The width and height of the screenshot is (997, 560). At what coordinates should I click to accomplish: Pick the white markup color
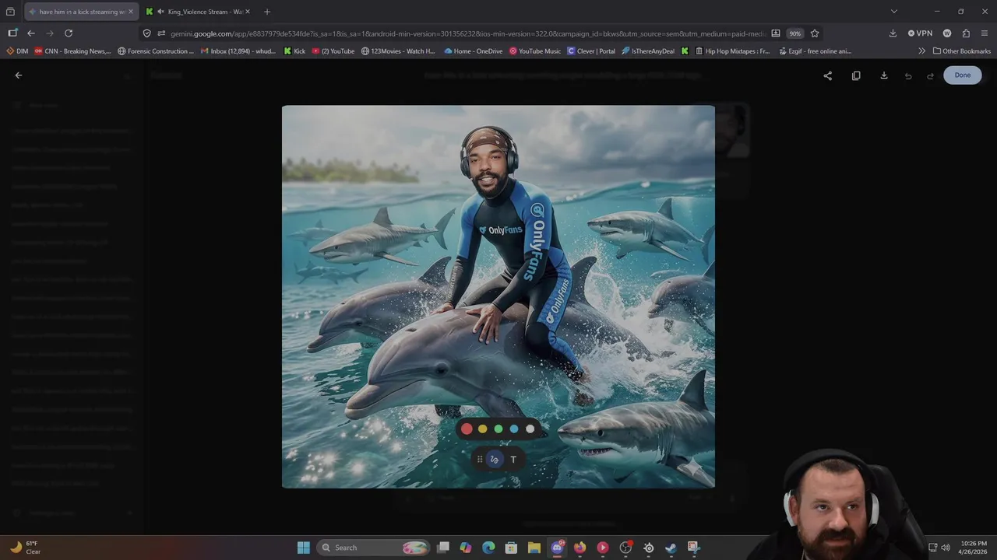pyautogui.click(x=530, y=429)
